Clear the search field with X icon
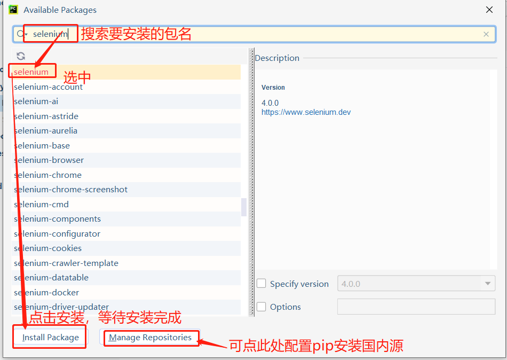The image size is (507, 360). 486,34
